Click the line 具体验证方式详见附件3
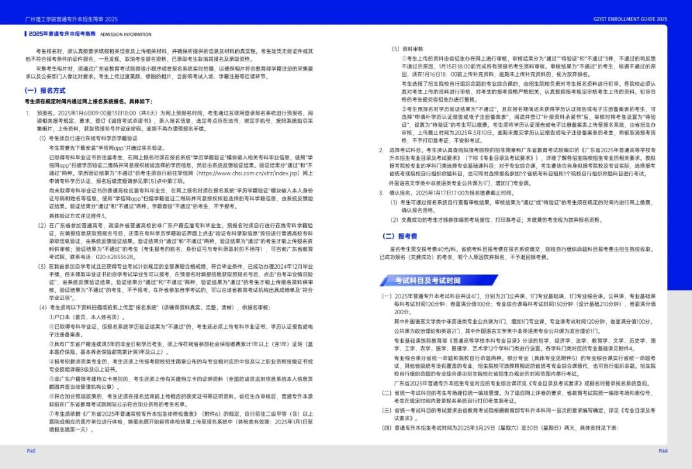This screenshot has width=692, height=469. (78, 216)
